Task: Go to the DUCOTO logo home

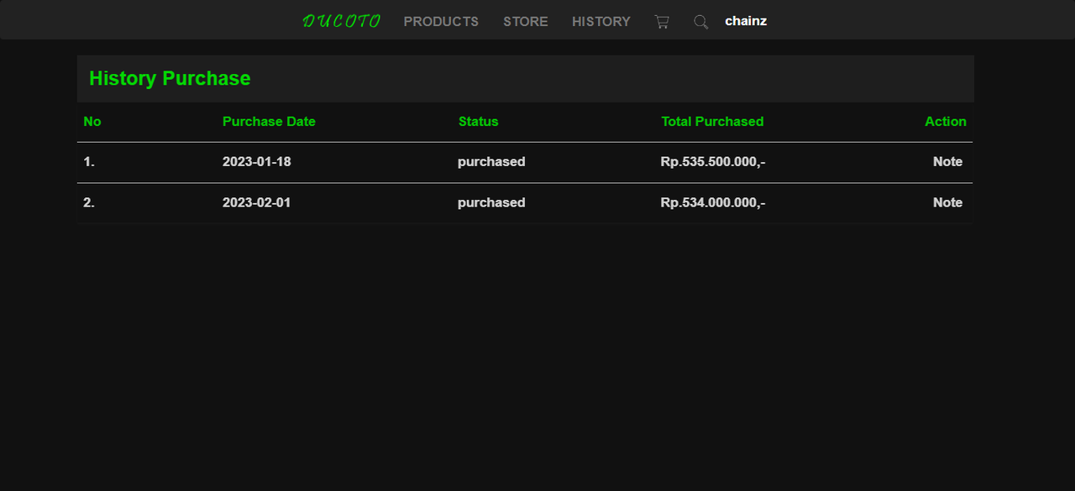Action: pos(342,21)
